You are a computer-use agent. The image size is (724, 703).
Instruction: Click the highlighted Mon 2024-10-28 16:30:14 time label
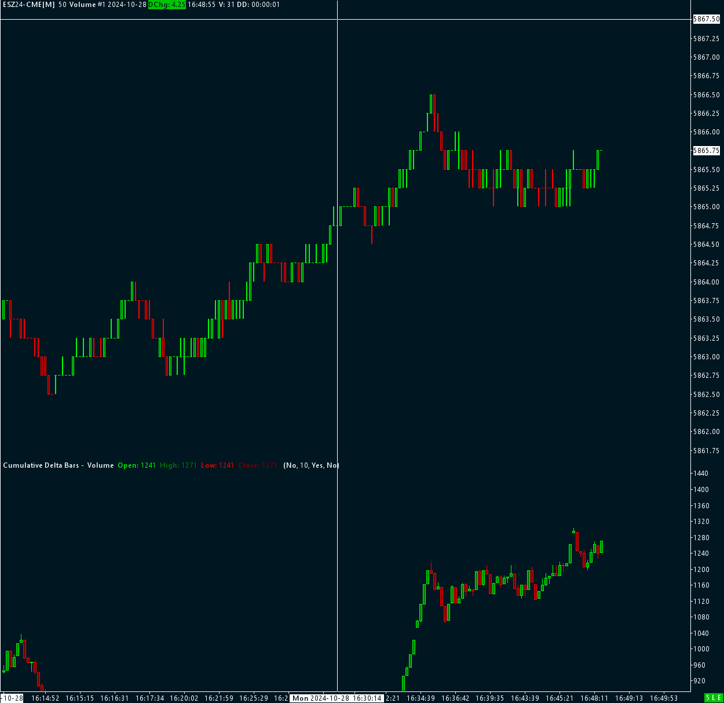click(337, 698)
